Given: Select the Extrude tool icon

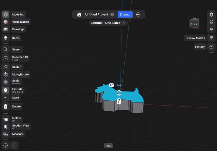Looking at the screenshot, I should click(5, 90).
